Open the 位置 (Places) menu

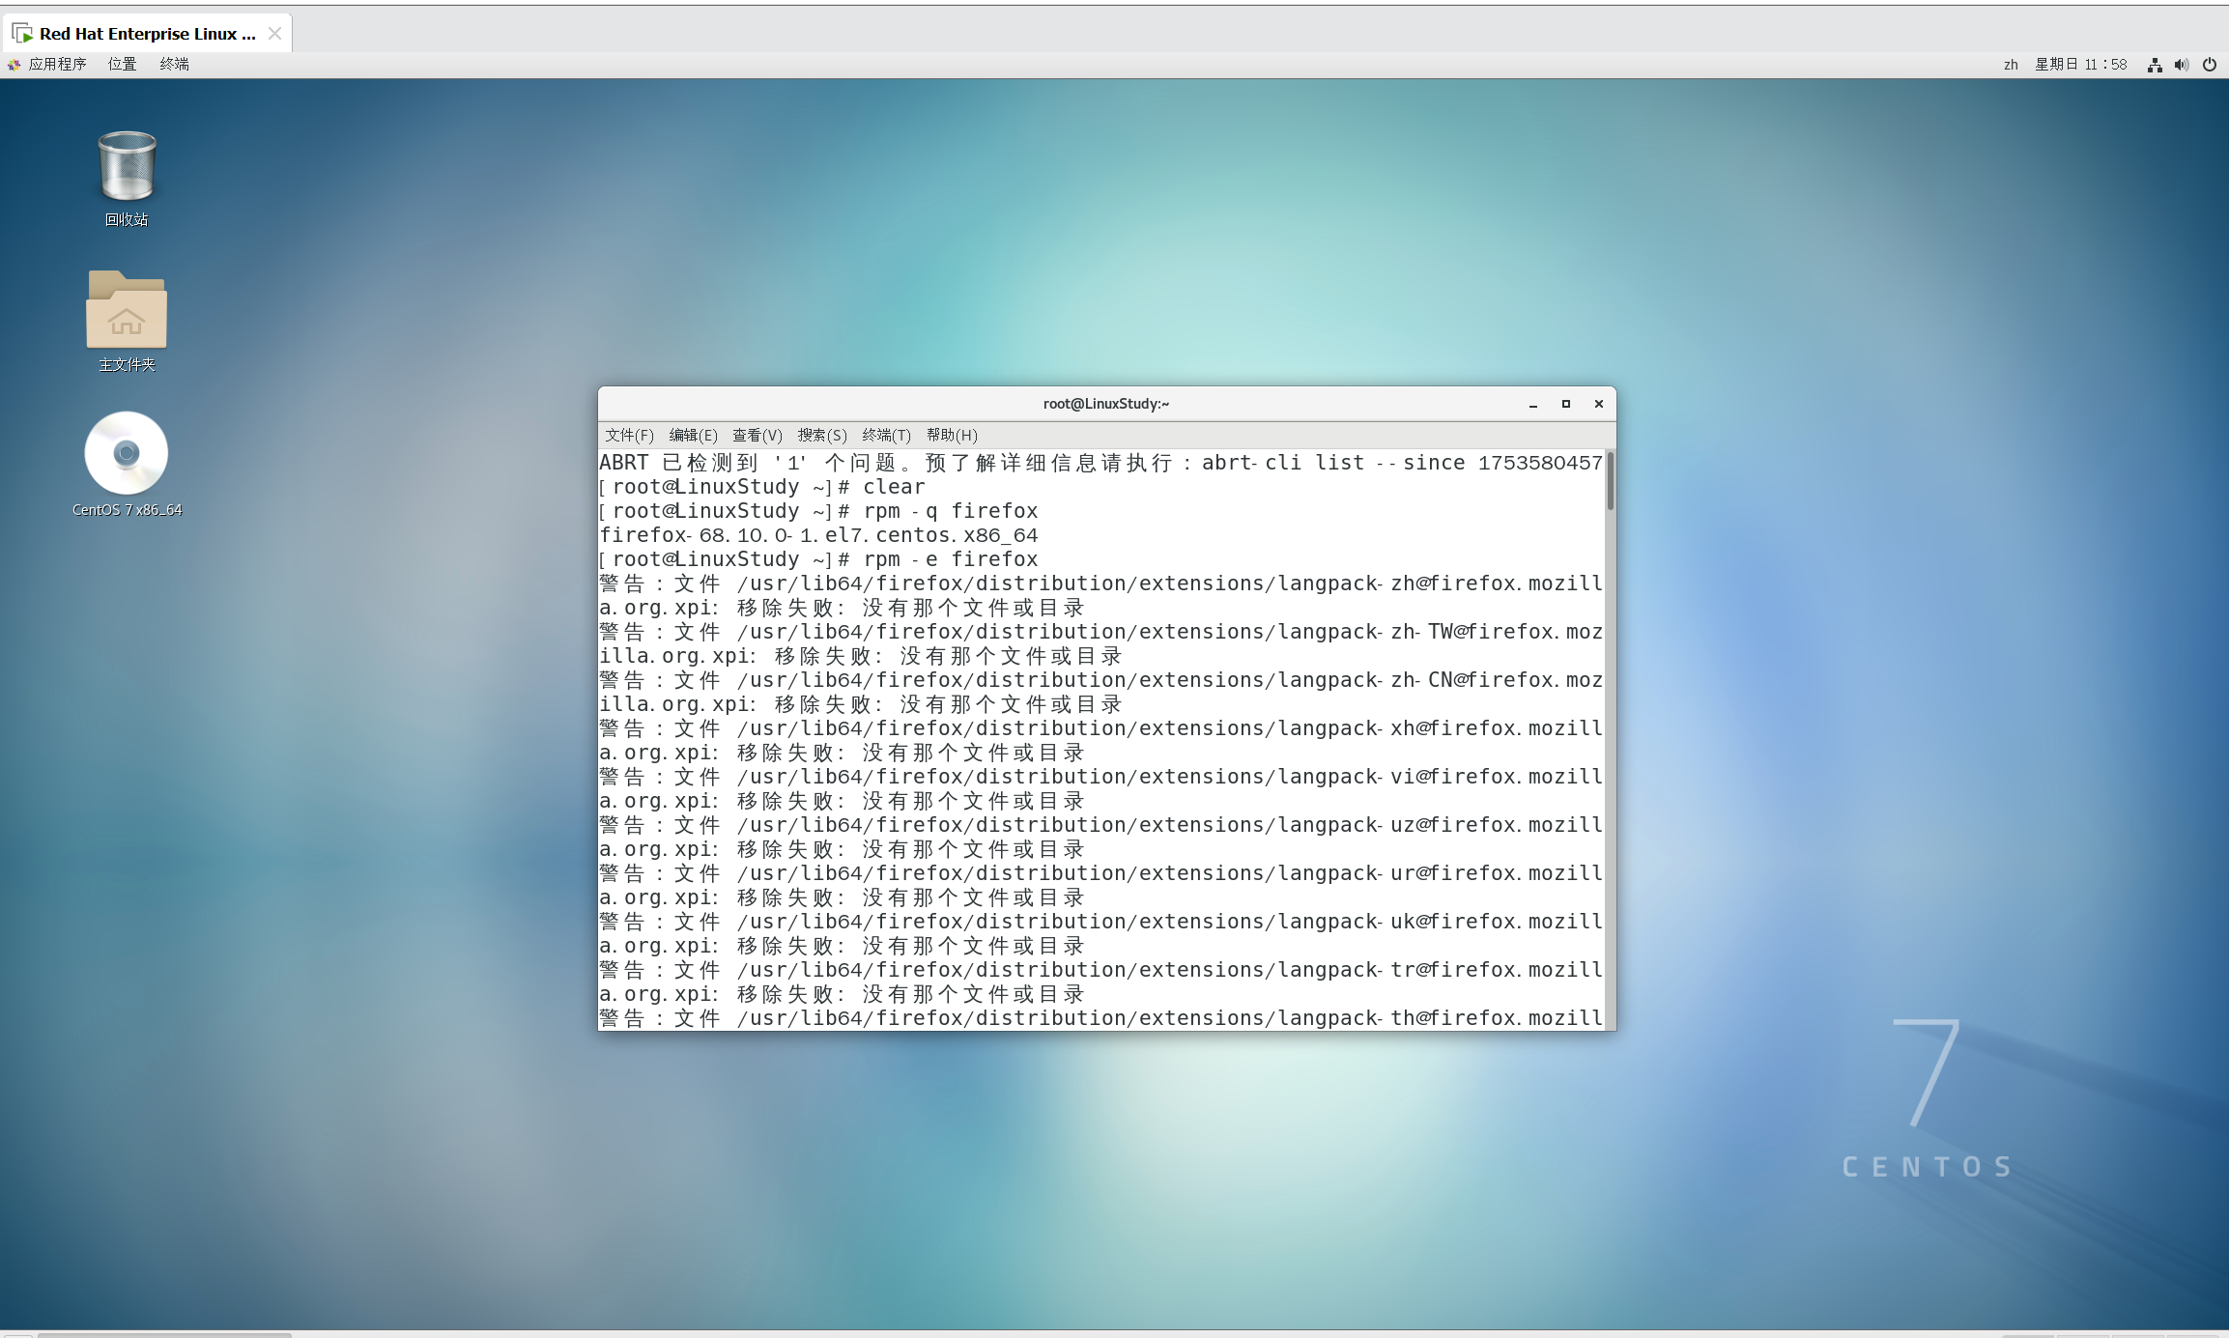click(122, 65)
